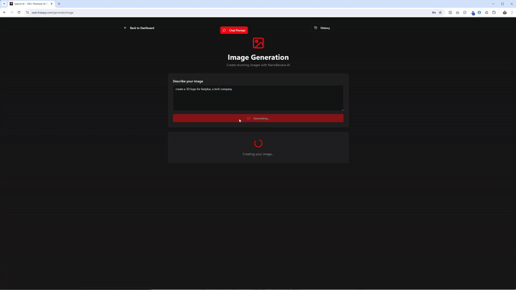This screenshot has width=516, height=290.
Task: Open the History panel
Action: (322, 28)
